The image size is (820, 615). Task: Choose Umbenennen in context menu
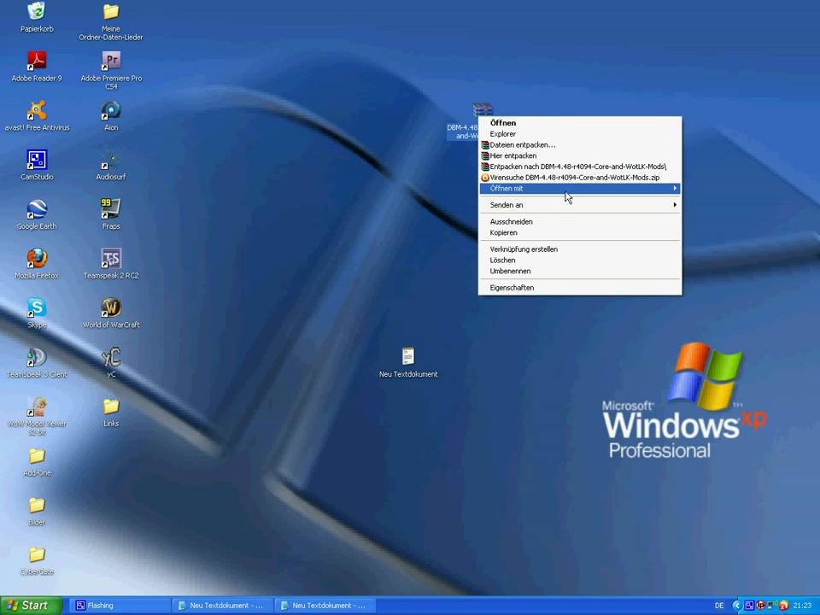pyautogui.click(x=580, y=271)
